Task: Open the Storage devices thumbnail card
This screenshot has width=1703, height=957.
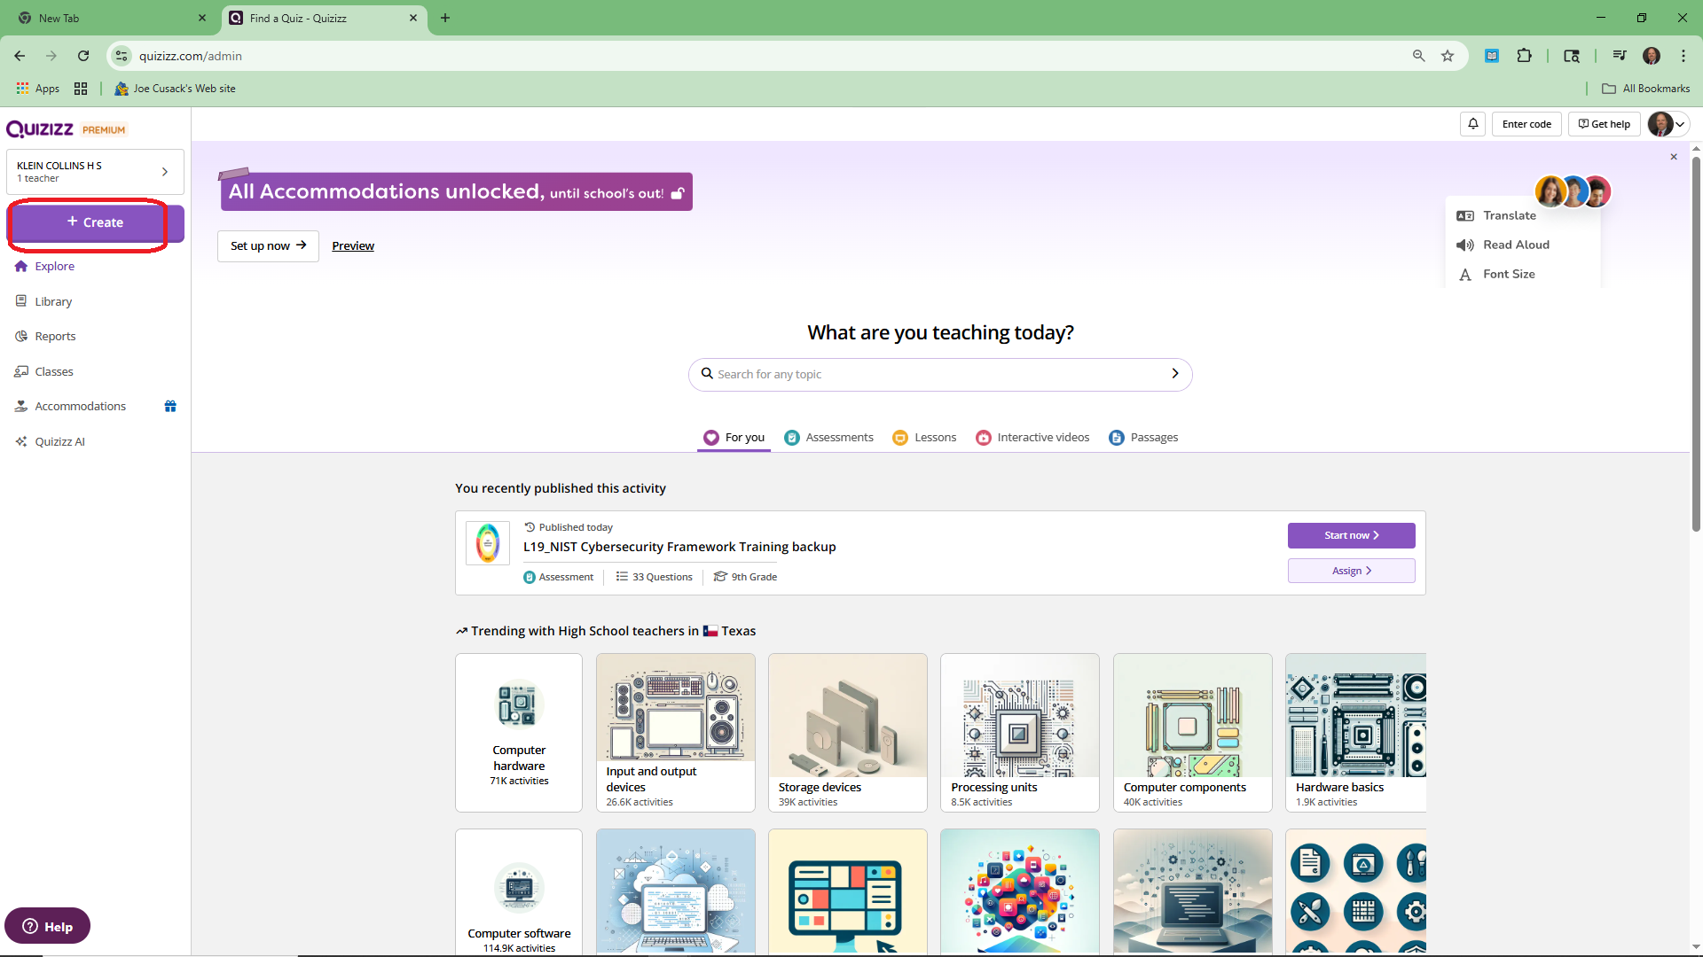Action: (847, 732)
